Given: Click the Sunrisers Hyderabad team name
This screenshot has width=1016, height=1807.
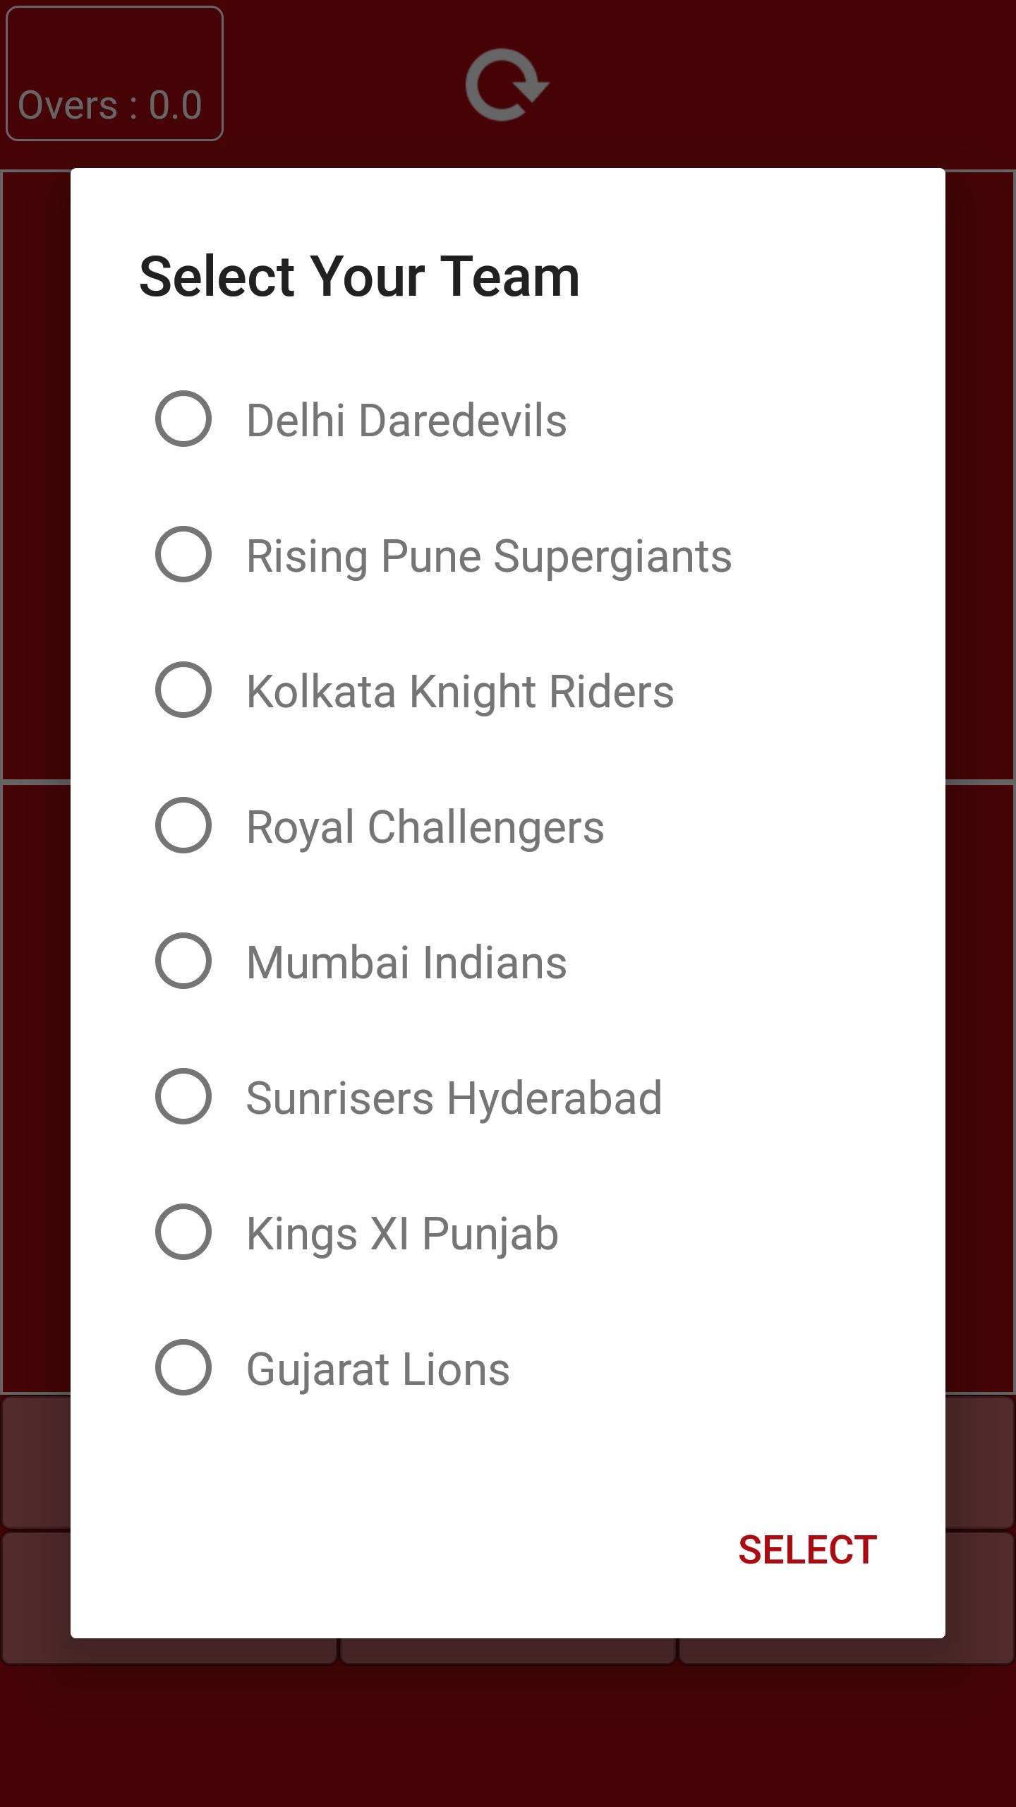Looking at the screenshot, I should 454,1098.
